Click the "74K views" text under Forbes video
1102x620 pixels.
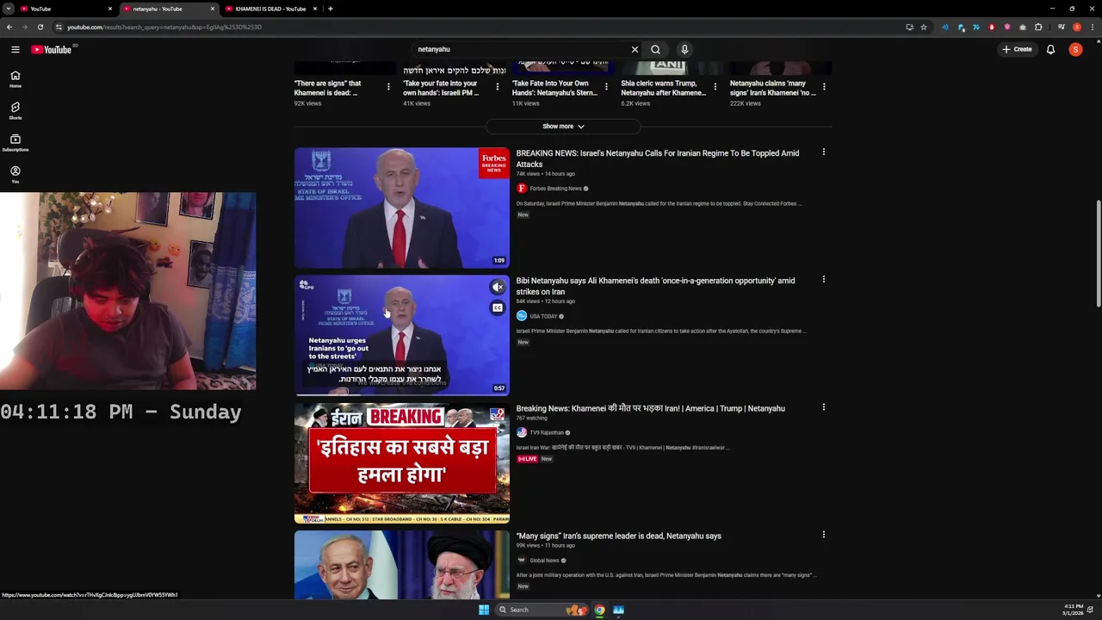[x=528, y=174]
